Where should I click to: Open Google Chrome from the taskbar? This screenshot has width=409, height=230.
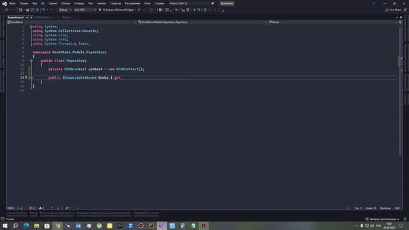coord(58,226)
